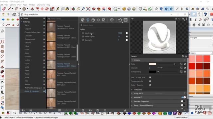Image resolution: width=213 pixels, height=119 pixels.
Task: Expand the Material ID section
Action: tap(132, 97)
